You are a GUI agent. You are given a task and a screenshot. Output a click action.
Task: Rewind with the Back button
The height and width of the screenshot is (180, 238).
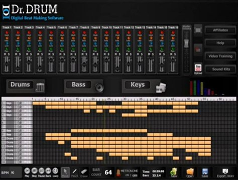tap(48, 171)
